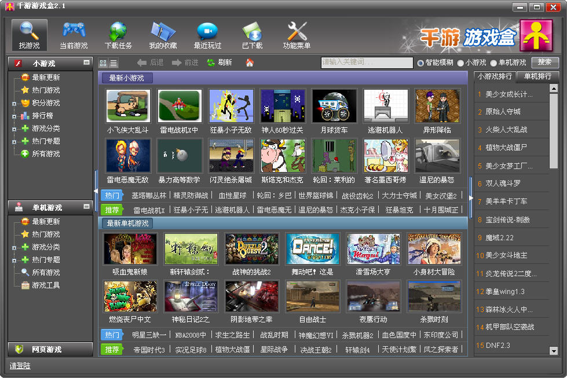This screenshot has height=378, width=567.
Task: Expand the 积分游戏 tree node
Action: pos(14,103)
